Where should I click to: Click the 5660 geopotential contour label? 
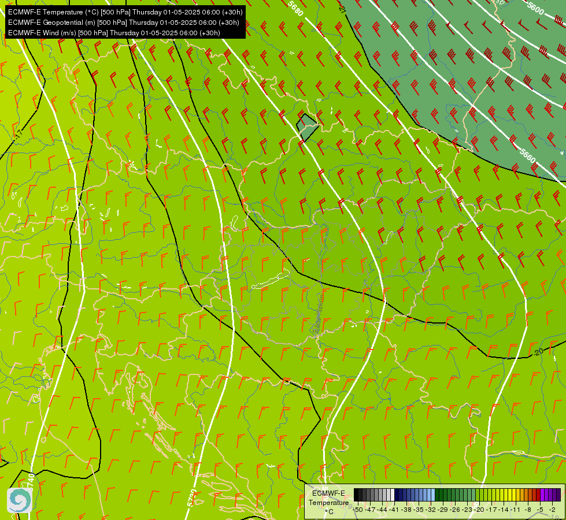pyautogui.click(x=528, y=155)
